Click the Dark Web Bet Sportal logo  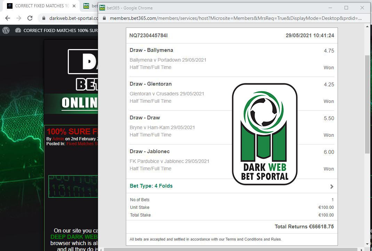(265, 134)
